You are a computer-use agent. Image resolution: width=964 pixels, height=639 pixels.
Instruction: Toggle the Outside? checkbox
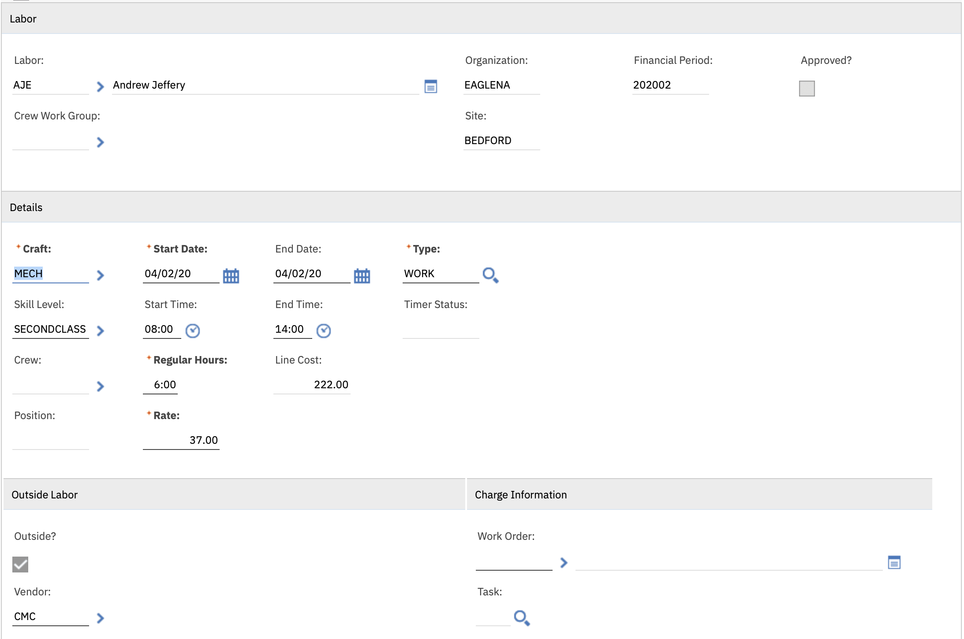pos(20,564)
